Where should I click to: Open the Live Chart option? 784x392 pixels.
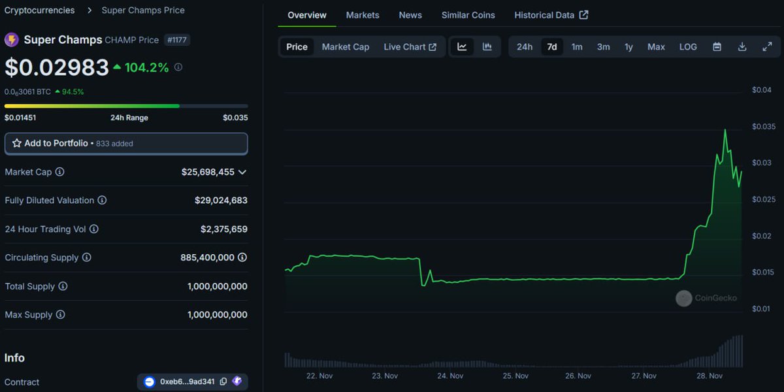click(x=410, y=47)
